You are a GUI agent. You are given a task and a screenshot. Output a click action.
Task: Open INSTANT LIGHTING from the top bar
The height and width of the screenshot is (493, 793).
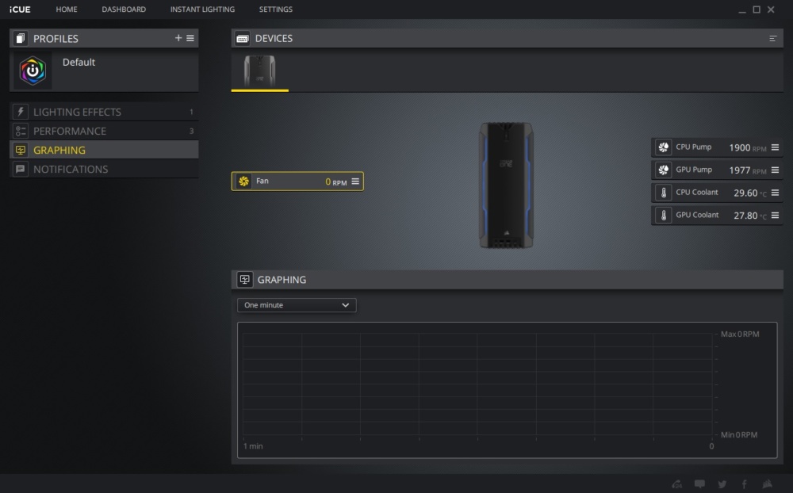(x=202, y=9)
